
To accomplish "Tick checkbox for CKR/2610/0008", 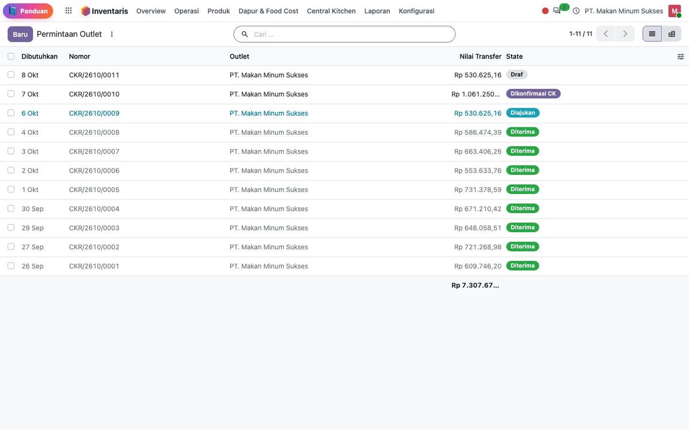I will [11, 132].
